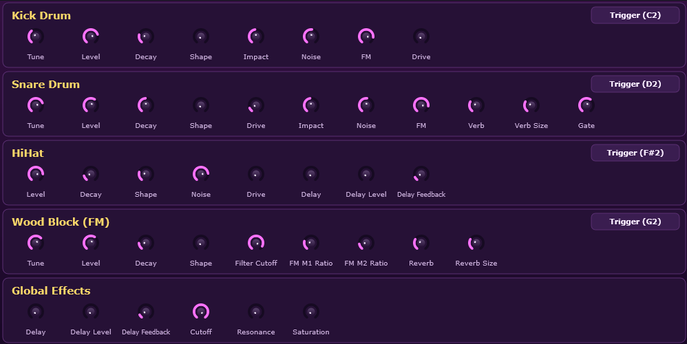Click the Global Effects heading
Image resolution: width=687 pixels, height=344 pixels.
(51, 290)
